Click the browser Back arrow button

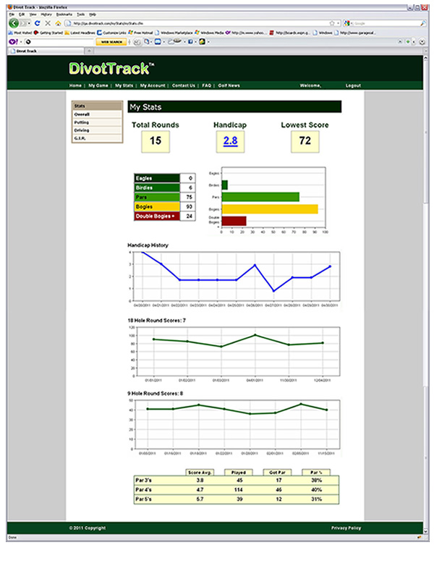14,23
